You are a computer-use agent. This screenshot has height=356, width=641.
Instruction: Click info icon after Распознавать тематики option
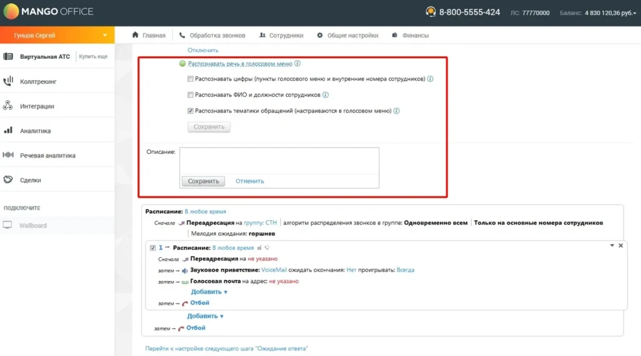pyautogui.click(x=396, y=111)
